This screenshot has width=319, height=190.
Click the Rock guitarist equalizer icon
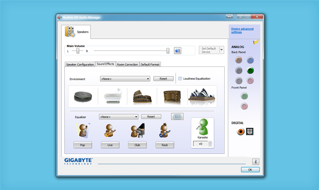(164, 130)
